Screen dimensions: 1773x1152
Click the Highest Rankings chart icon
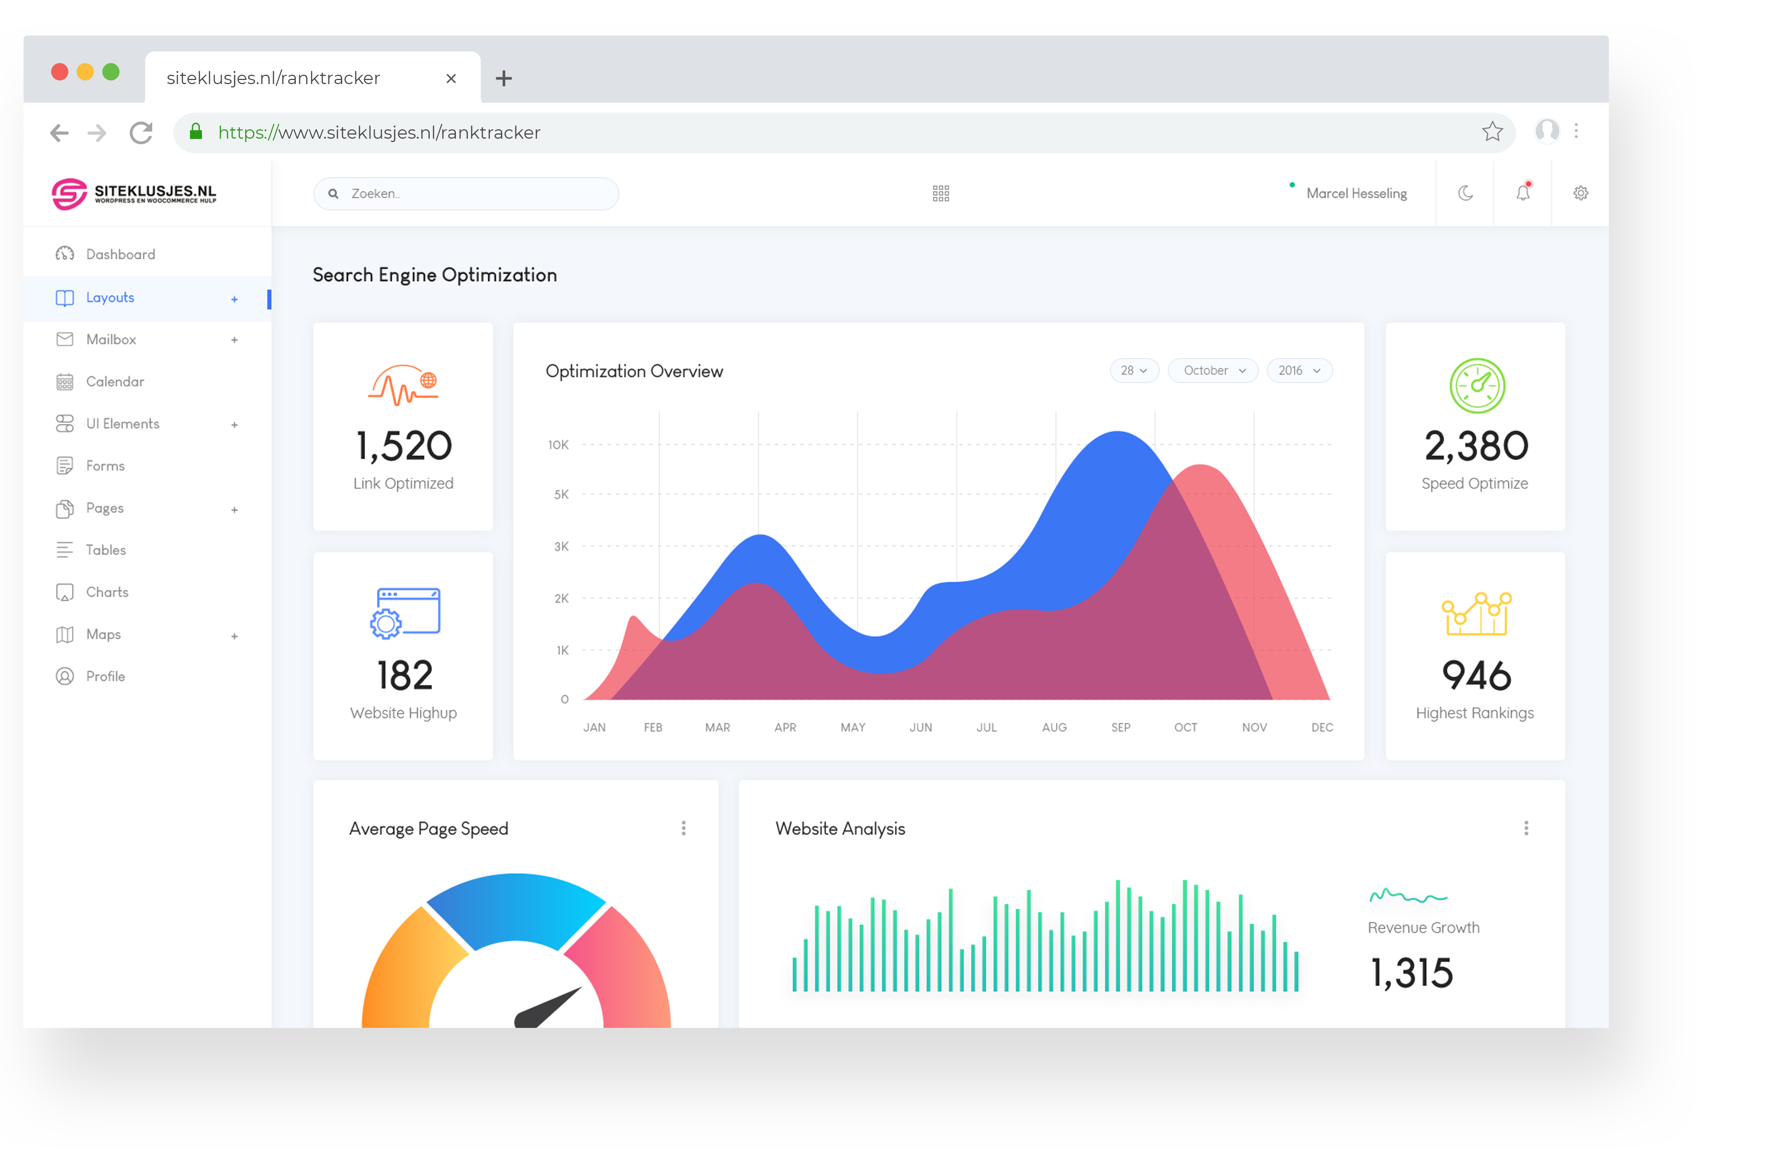point(1476,614)
